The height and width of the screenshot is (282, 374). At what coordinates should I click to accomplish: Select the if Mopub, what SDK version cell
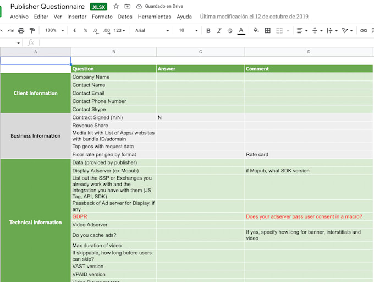[309, 171]
